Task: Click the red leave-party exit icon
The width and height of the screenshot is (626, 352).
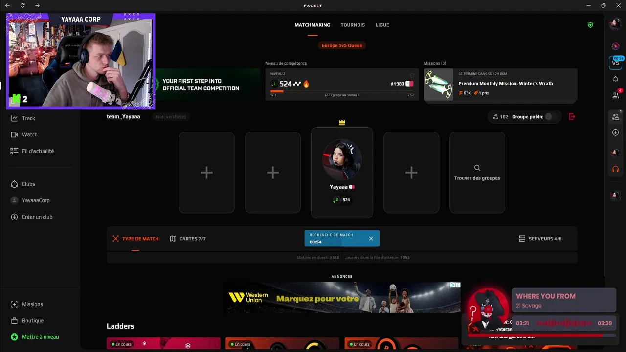Action: coord(572,117)
